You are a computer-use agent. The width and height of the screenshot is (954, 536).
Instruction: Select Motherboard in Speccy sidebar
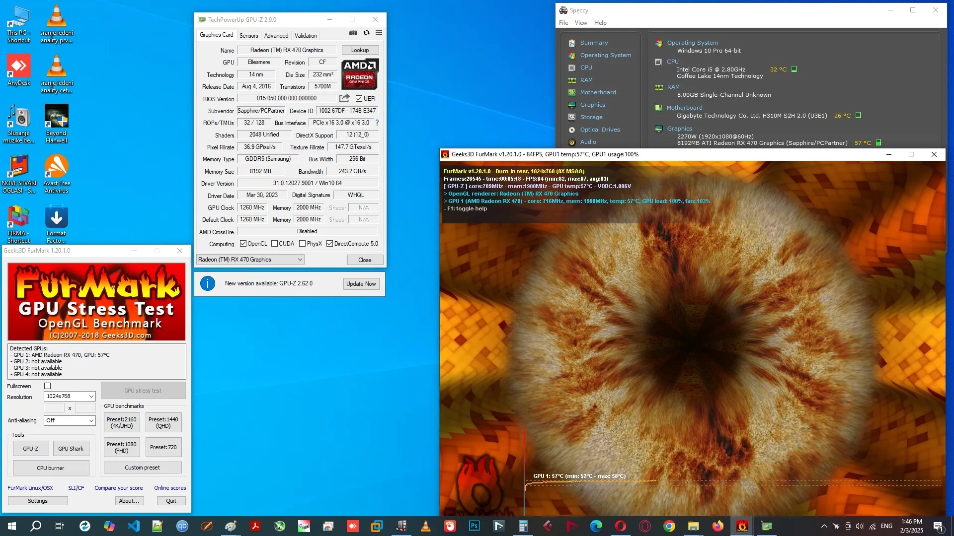598,92
